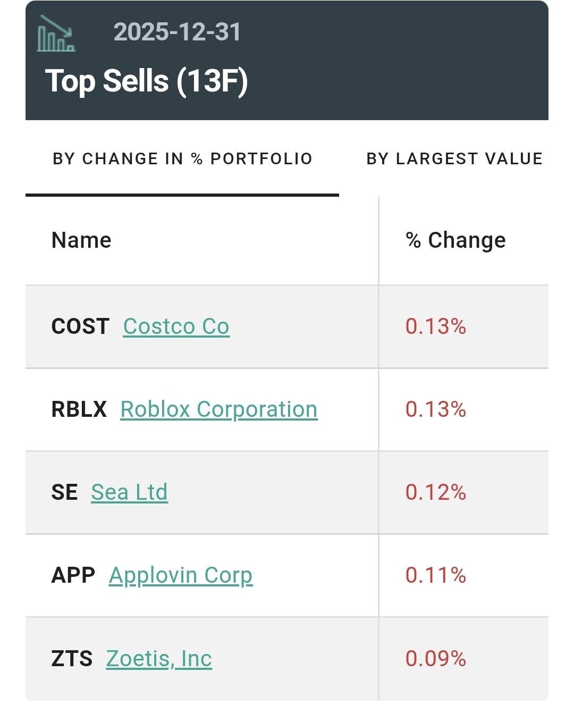The image size is (574, 705).
Task: Open the Costco Co link
Action: click(x=176, y=326)
